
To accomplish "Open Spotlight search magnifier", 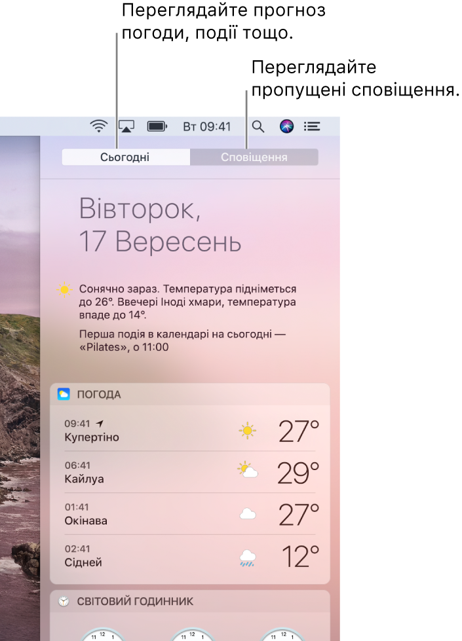I will 258,127.
